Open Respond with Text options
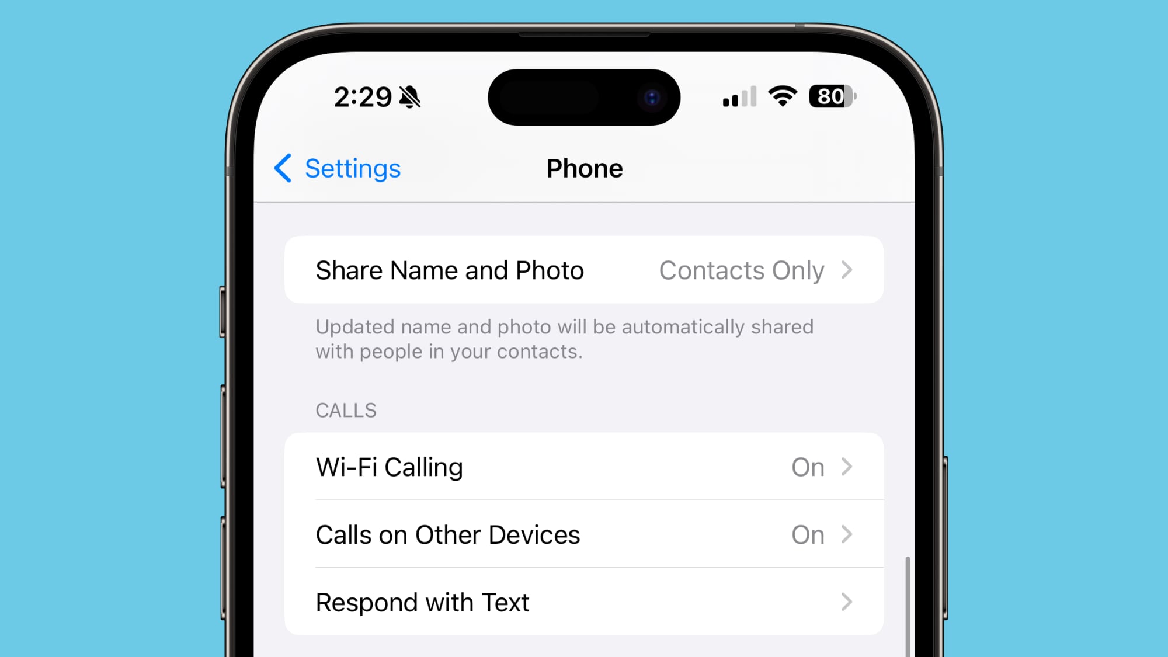The height and width of the screenshot is (657, 1168). (584, 601)
